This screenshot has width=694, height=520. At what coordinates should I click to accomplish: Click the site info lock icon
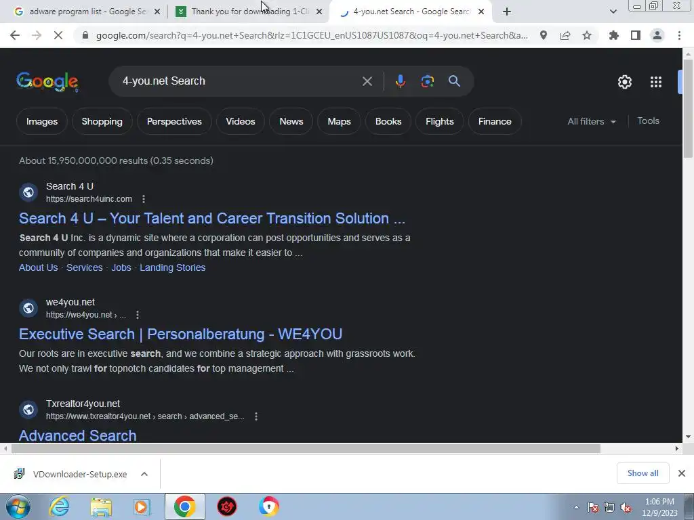pyautogui.click(x=85, y=35)
